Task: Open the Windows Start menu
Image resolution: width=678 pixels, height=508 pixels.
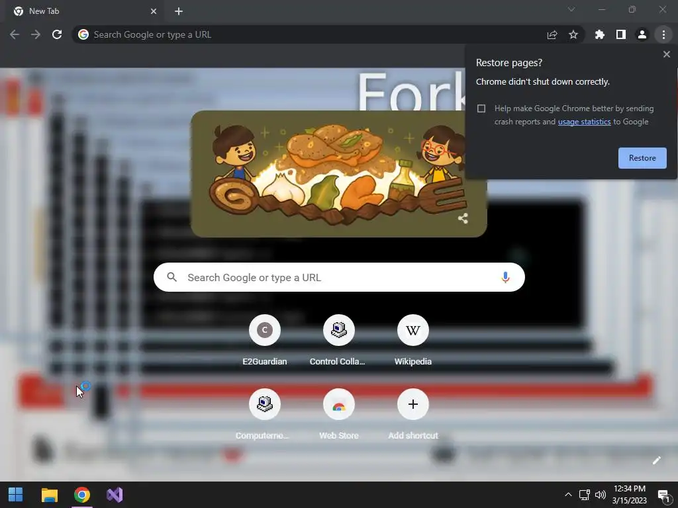Action: click(16, 495)
